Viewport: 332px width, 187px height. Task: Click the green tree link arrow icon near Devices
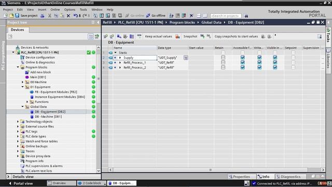click(97, 36)
